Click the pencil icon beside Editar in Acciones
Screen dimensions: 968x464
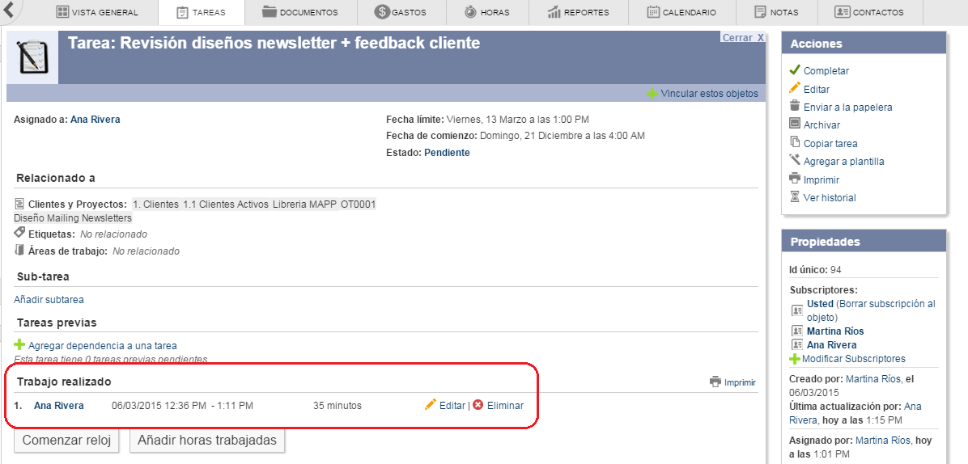click(x=795, y=88)
